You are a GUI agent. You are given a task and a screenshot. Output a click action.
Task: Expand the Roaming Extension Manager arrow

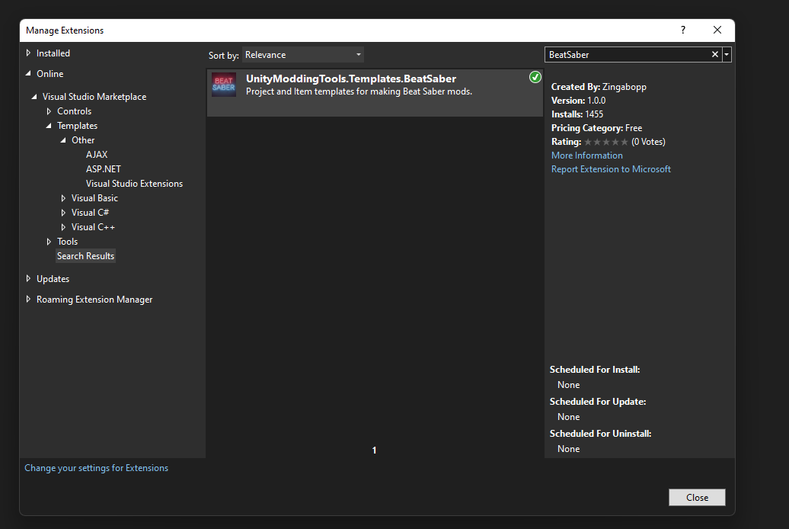tap(28, 300)
